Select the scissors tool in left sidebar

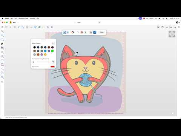[2, 52]
